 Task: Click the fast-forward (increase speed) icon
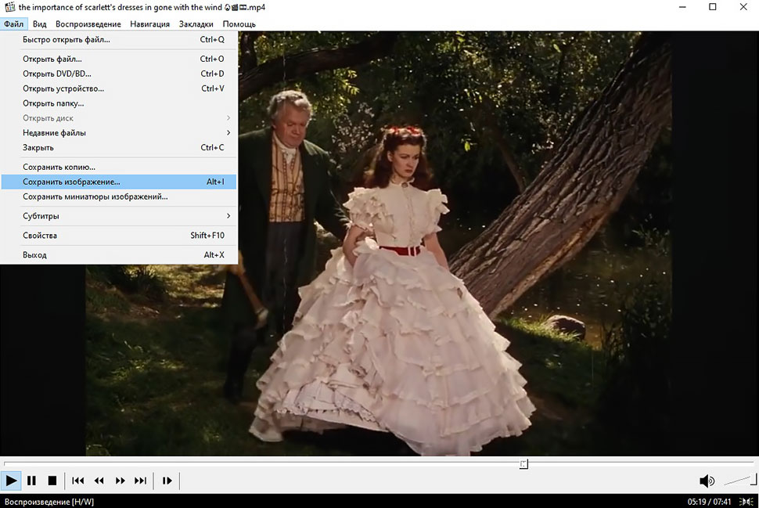[121, 481]
